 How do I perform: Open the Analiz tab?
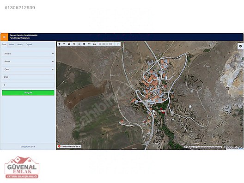pyautogui.click(x=20, y=44)
